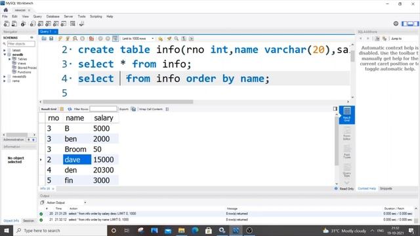Screen dimensions: 420x236
Task: Click Commit transaction icon
Action: tap(100, 39)
